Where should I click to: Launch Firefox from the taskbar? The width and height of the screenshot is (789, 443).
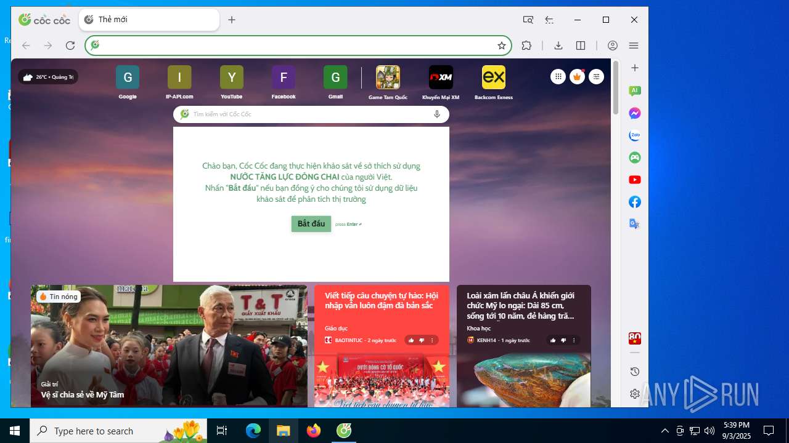[x=314, y=431]
